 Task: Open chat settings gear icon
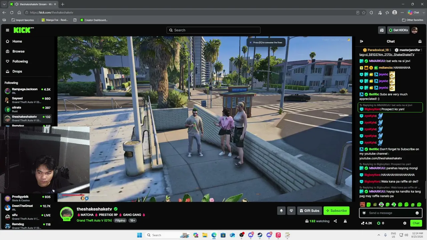click(405, 223)
